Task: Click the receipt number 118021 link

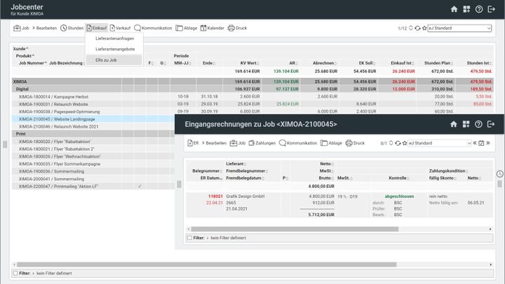Action: (215, 196)
